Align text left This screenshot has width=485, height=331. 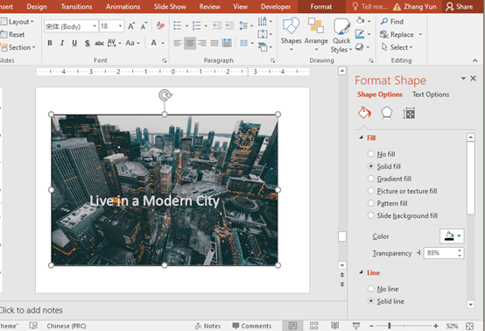177,43
